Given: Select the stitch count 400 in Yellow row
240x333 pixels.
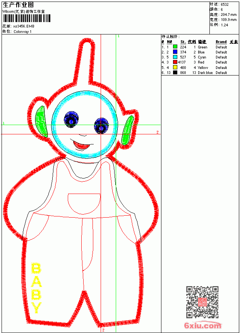Looking at the screenshot, I should pyautogui.click(x=183, y=68).
